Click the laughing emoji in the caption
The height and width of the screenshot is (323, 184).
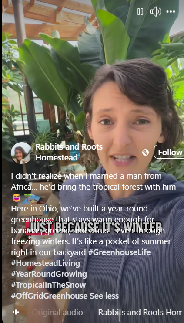(x=17, y=198)
